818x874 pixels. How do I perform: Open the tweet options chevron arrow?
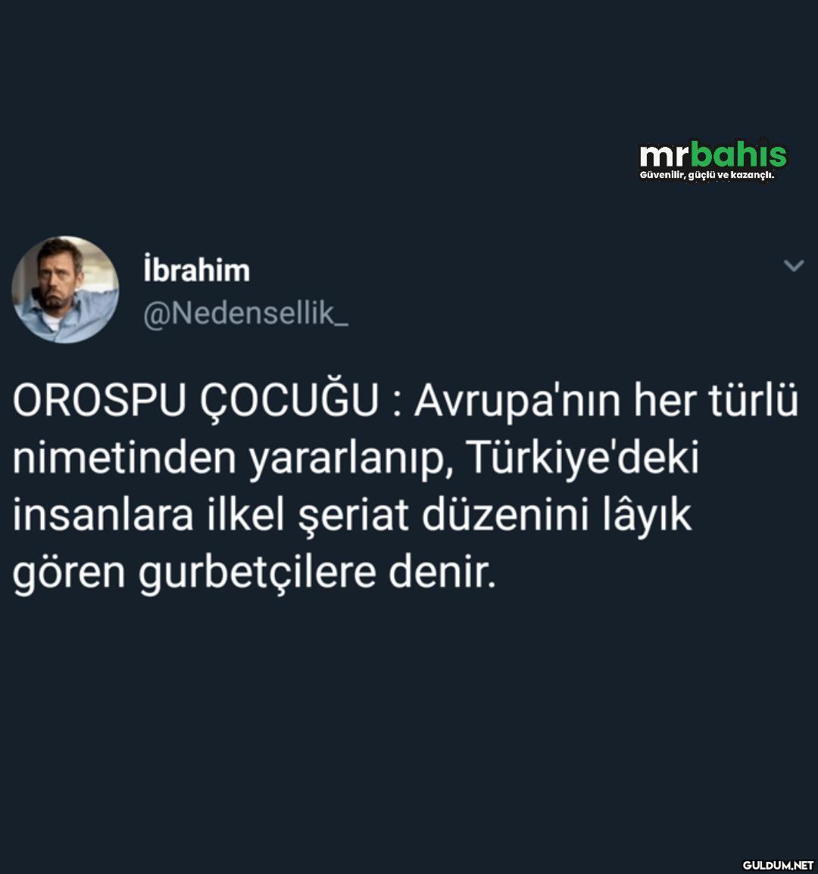(x=794, y=266)
